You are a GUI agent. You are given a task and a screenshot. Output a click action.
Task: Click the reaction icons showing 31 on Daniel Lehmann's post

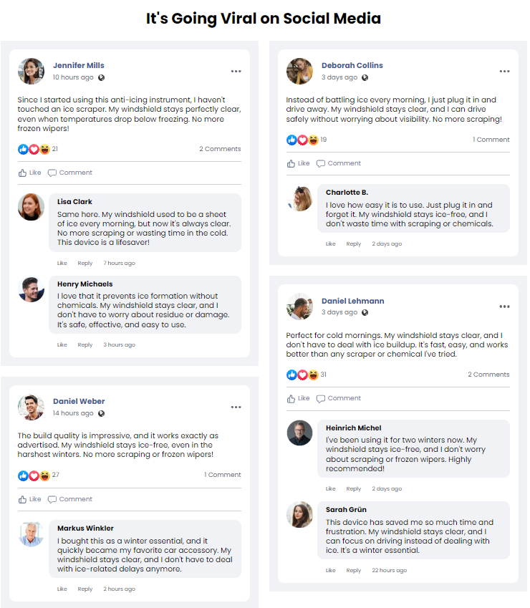(x=302, y=375)
